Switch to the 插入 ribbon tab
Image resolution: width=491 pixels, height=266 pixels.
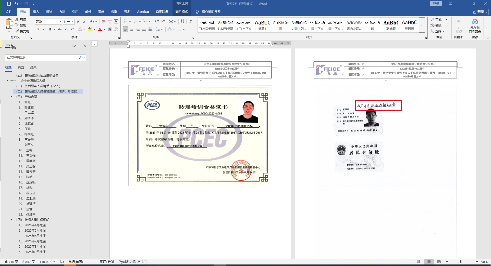pyautogui.click(x=36, y=12)
